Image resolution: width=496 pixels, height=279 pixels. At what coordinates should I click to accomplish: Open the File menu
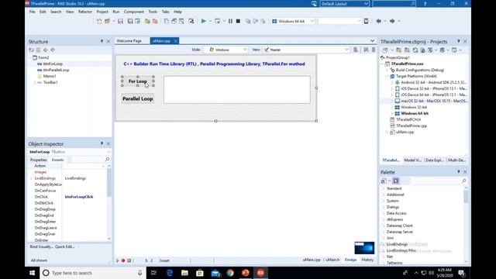[33, 12]
